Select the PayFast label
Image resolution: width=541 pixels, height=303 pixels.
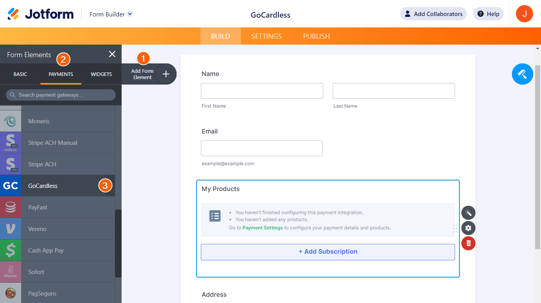point(38,207)
